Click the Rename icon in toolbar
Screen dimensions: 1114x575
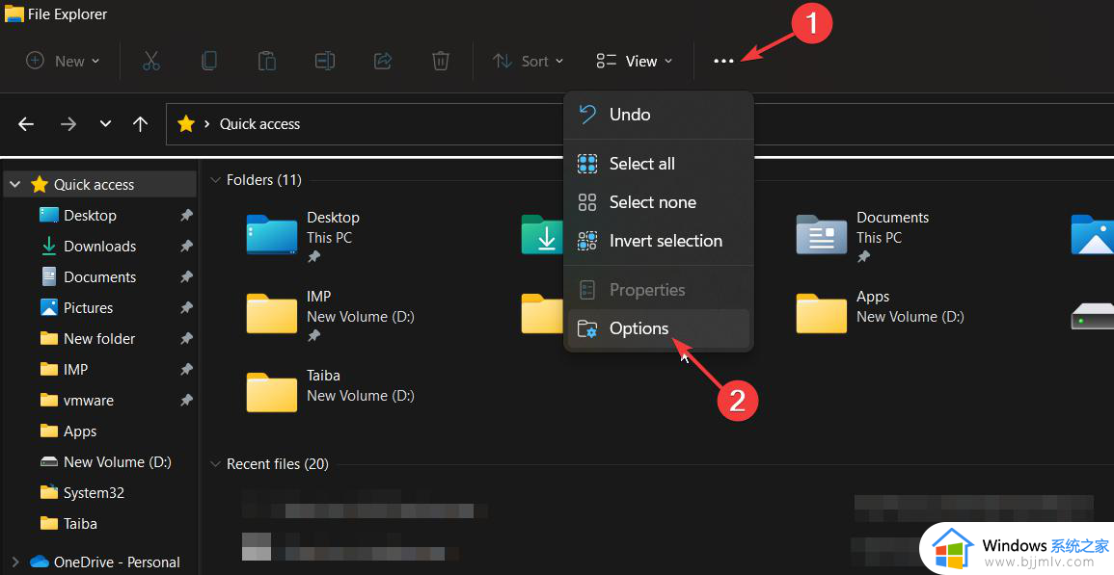325,61
